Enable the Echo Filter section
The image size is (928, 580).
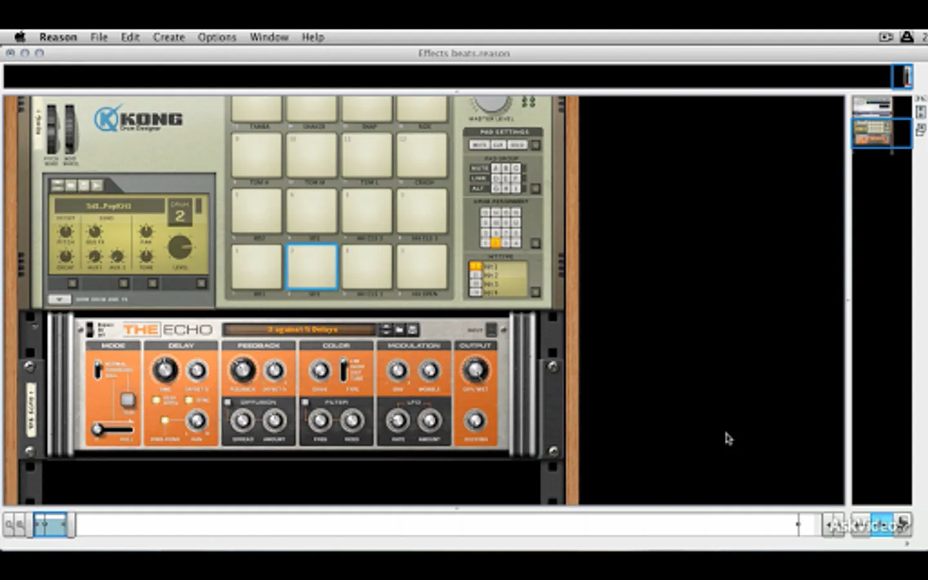(x=305, y=402)
